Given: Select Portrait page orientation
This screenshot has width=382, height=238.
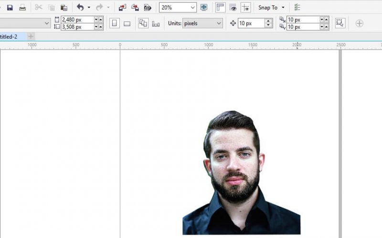Looking at the screenshot, I should 115,23.
